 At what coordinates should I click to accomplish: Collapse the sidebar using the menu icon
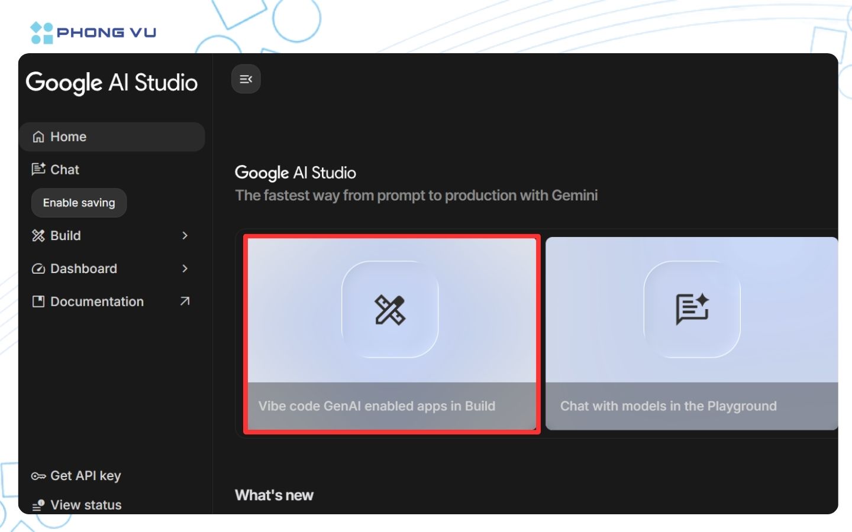pyautogui.click(x=246, y=79)
